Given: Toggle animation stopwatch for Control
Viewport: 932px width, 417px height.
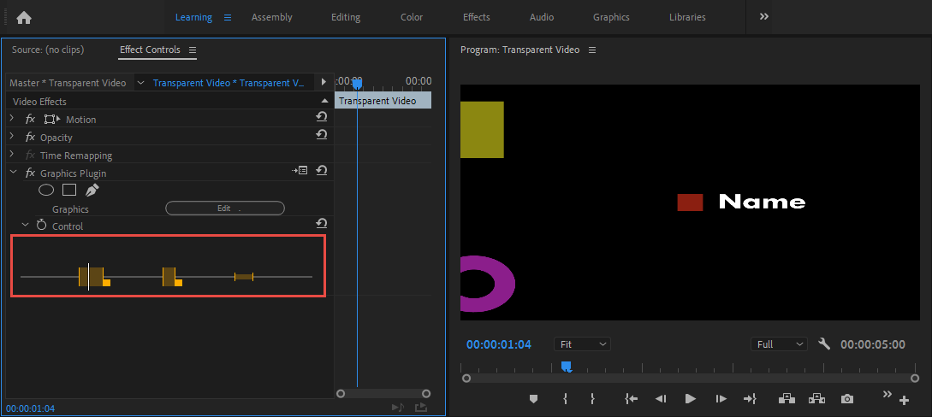Looking at the screenshot, I should coord(42,226).
